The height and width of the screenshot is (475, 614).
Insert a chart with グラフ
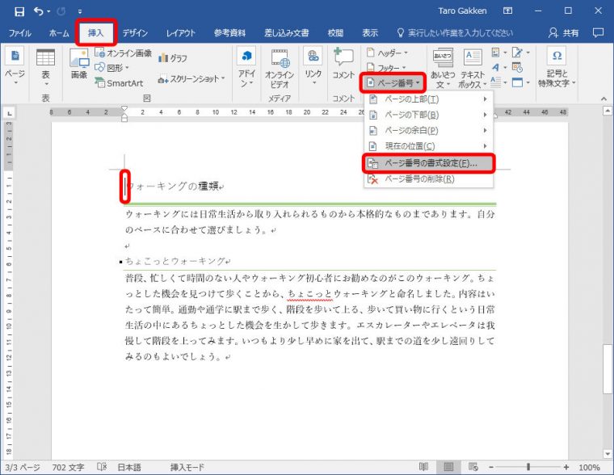point(173,58)
